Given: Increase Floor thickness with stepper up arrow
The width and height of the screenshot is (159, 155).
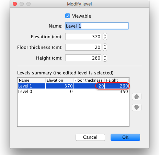Looking at the screenshot, I should (105, 45).
